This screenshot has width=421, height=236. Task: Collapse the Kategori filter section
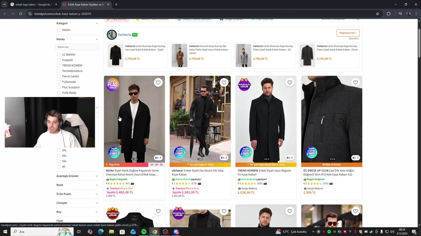97,23
